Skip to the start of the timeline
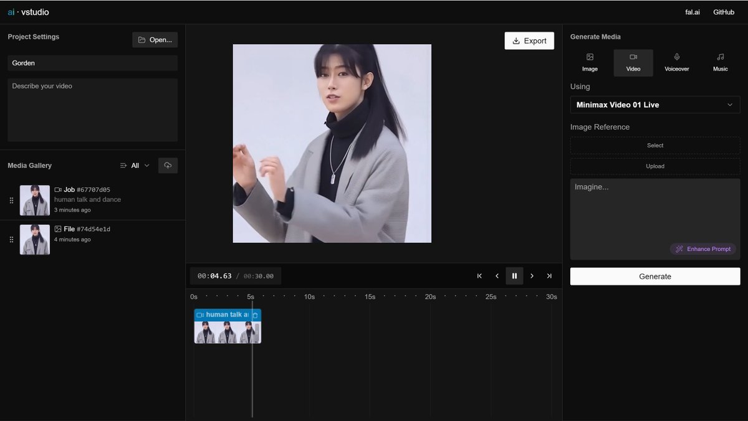The image size is (748, 421). 479,276
